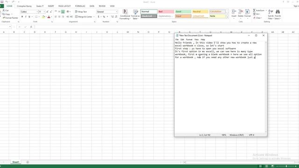299x168 pixels.
Task: Open the HOME ribbon tab
Action: tap(9, 6)
